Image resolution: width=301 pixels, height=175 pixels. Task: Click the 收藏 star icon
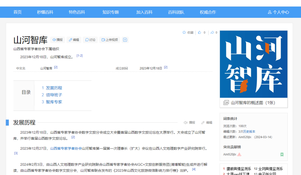click(x=184, y=32)
